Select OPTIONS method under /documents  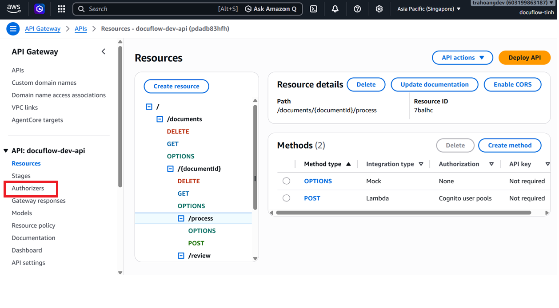[x=181, y=156]
